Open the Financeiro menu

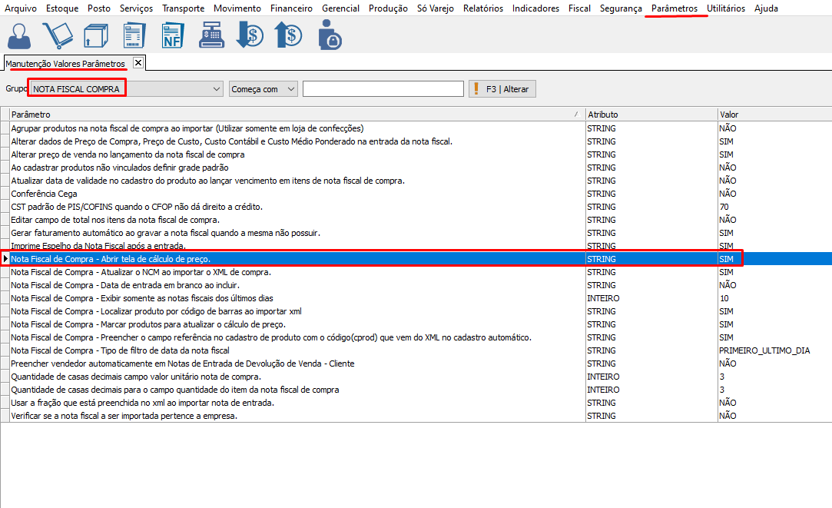point(291,8)
